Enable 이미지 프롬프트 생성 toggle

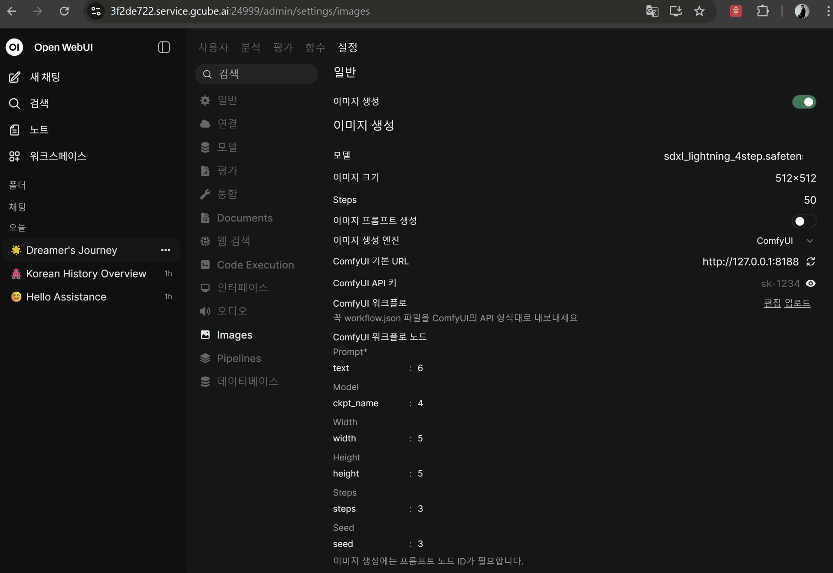[803, 221]
